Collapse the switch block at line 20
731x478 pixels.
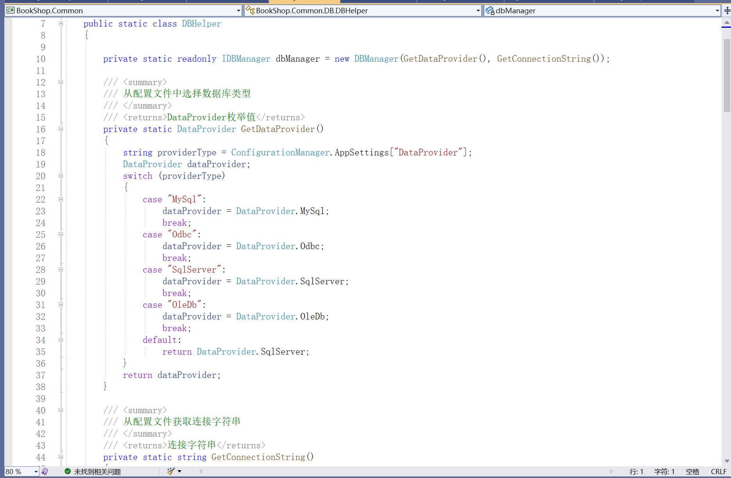coord(61,176)
